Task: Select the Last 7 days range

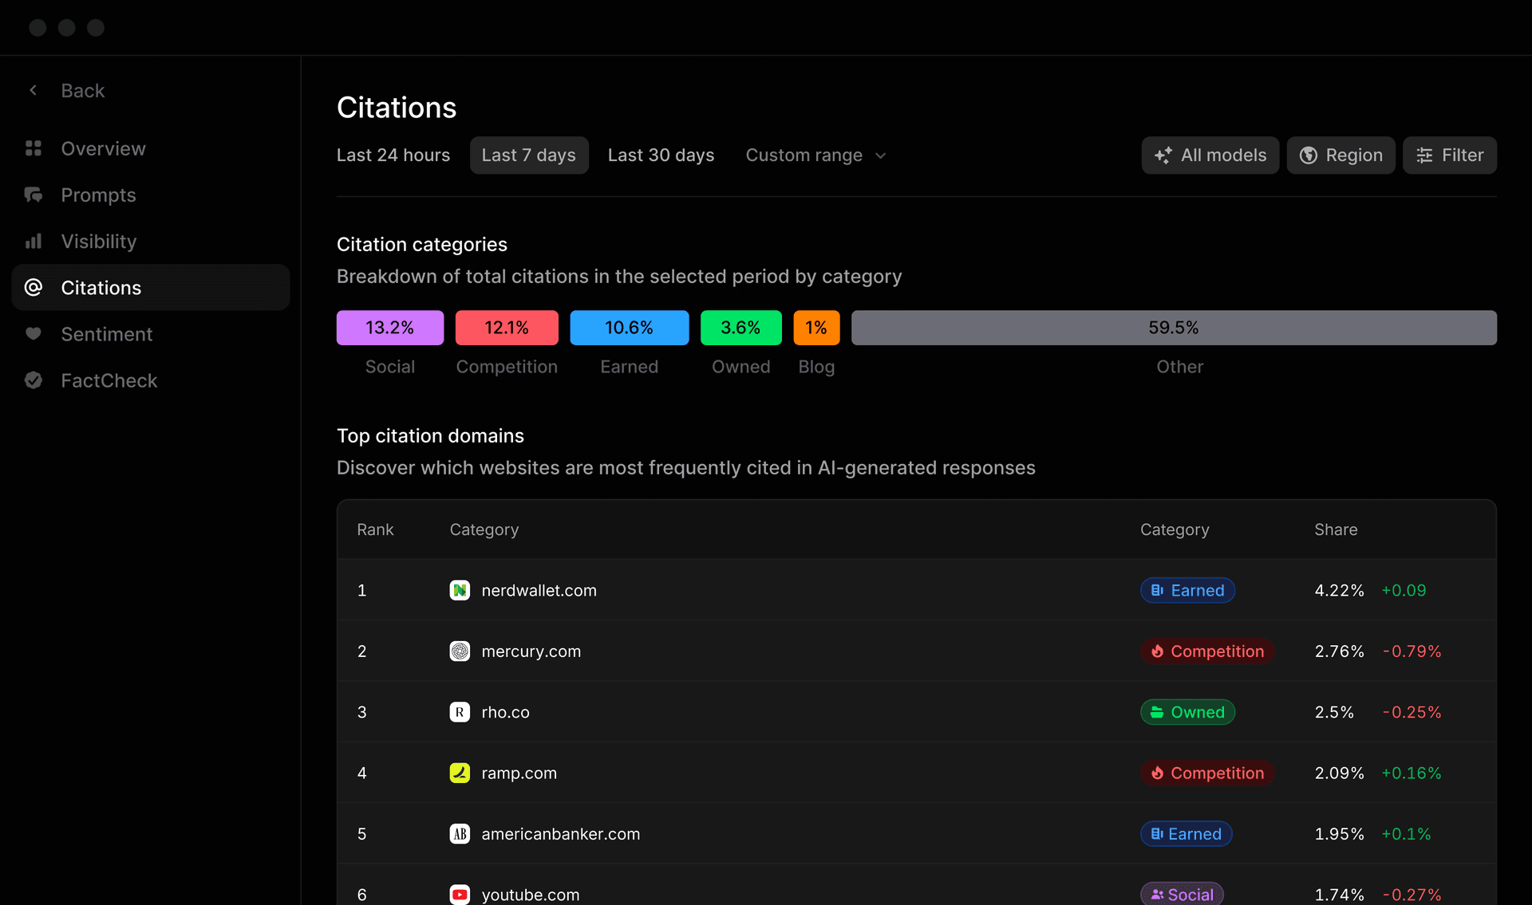Action: tap(529, 155)
